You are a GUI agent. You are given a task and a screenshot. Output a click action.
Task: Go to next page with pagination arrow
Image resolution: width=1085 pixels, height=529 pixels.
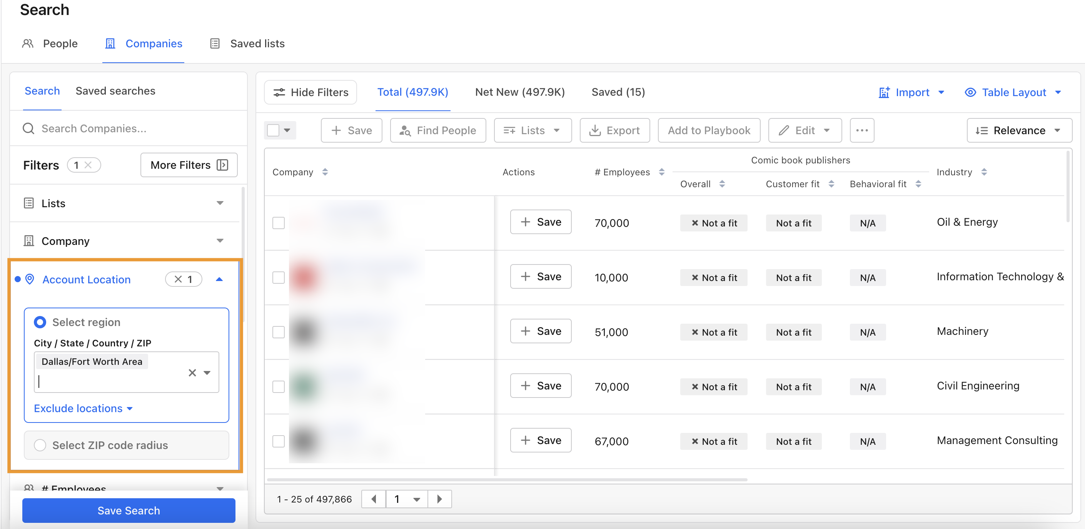coord(440,499)
